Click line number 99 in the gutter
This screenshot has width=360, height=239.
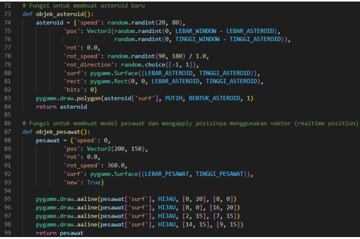7,233
